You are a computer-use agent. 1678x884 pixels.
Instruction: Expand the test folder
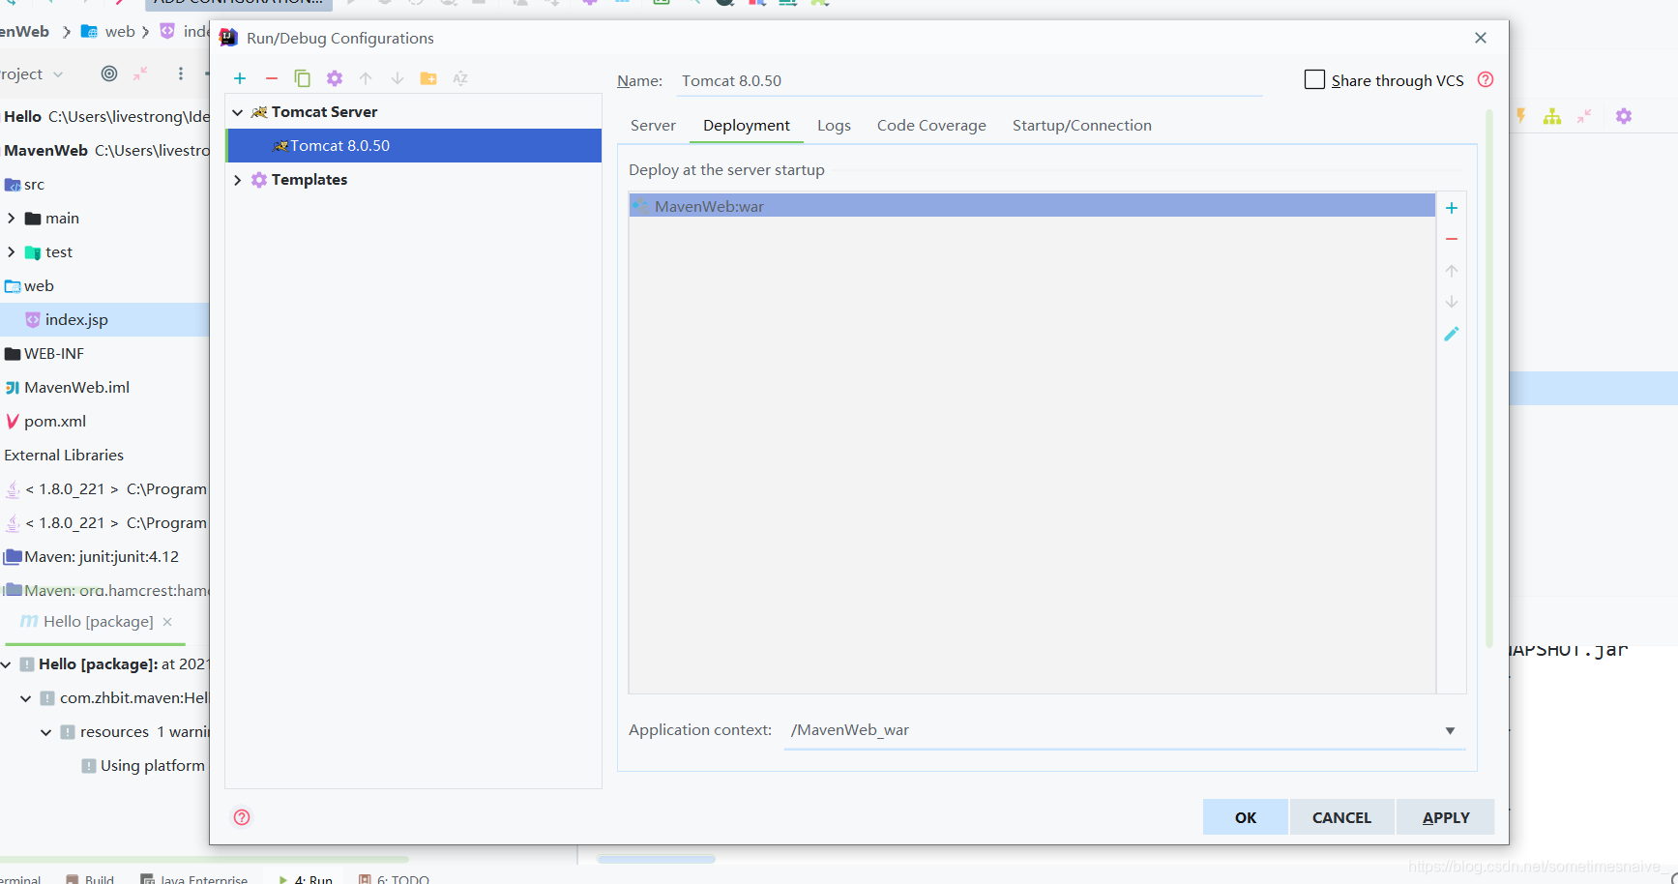pyautogui.click(x=11, y=252)
